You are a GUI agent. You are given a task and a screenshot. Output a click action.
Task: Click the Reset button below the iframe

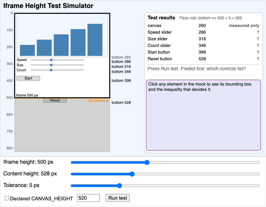pos(55,101)
